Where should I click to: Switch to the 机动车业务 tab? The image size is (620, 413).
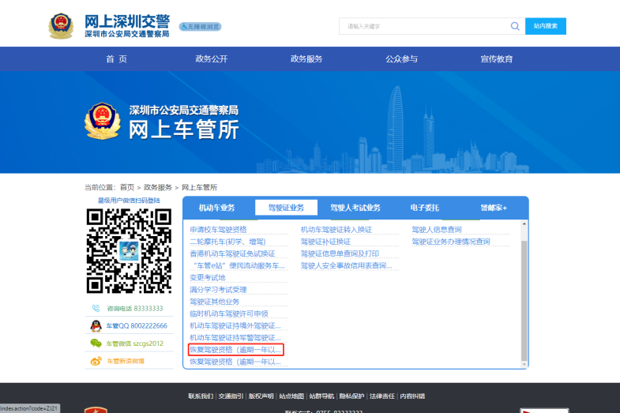point(217,208)
